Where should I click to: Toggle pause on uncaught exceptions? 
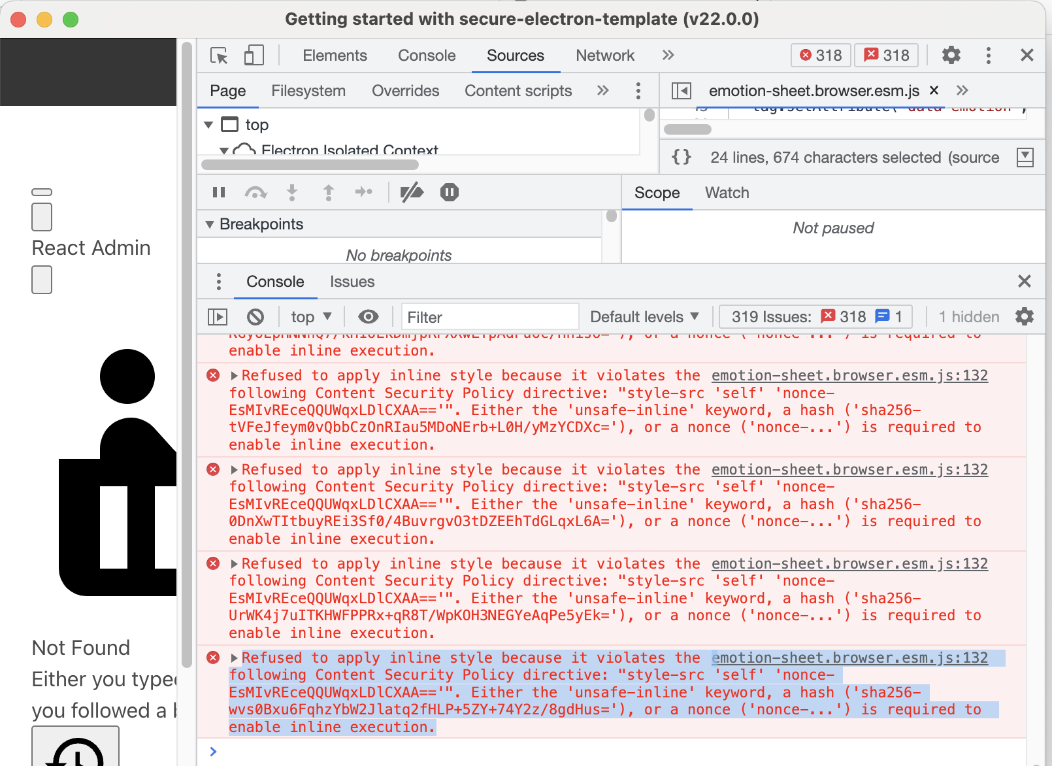pyautogui.click(x=449, y=192)
